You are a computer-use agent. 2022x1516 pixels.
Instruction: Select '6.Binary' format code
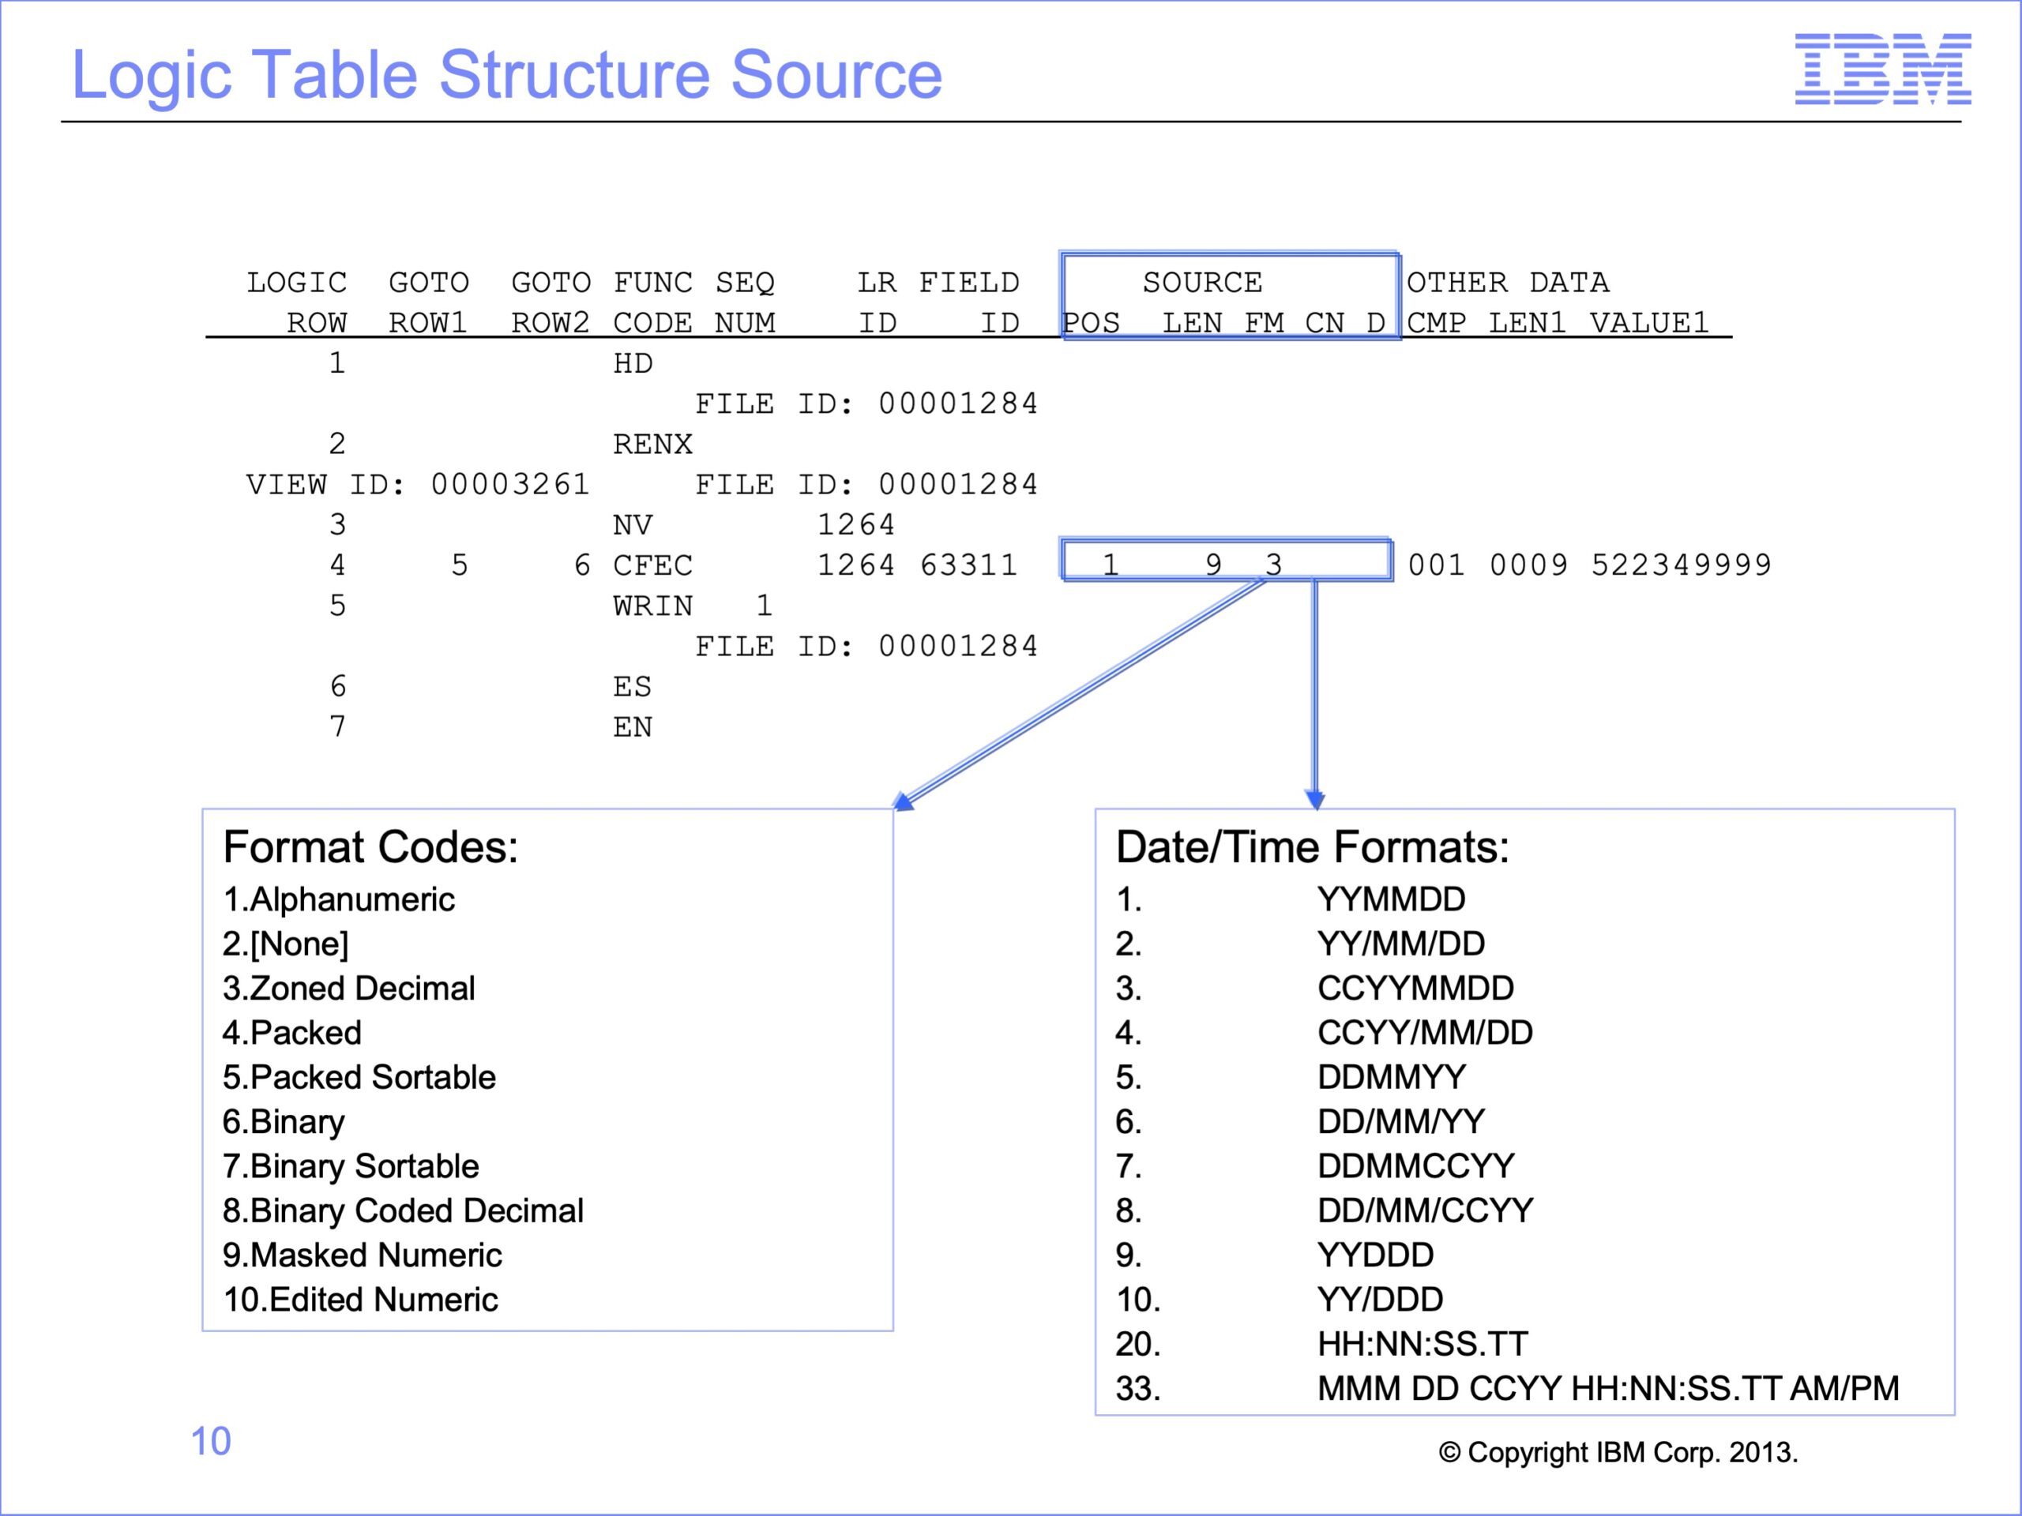pyautogui.click(x=284, y=1122)
